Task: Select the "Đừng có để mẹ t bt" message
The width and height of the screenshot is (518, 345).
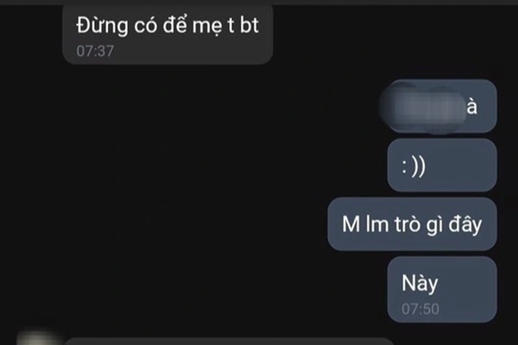Action: click(x=167, y=34)
